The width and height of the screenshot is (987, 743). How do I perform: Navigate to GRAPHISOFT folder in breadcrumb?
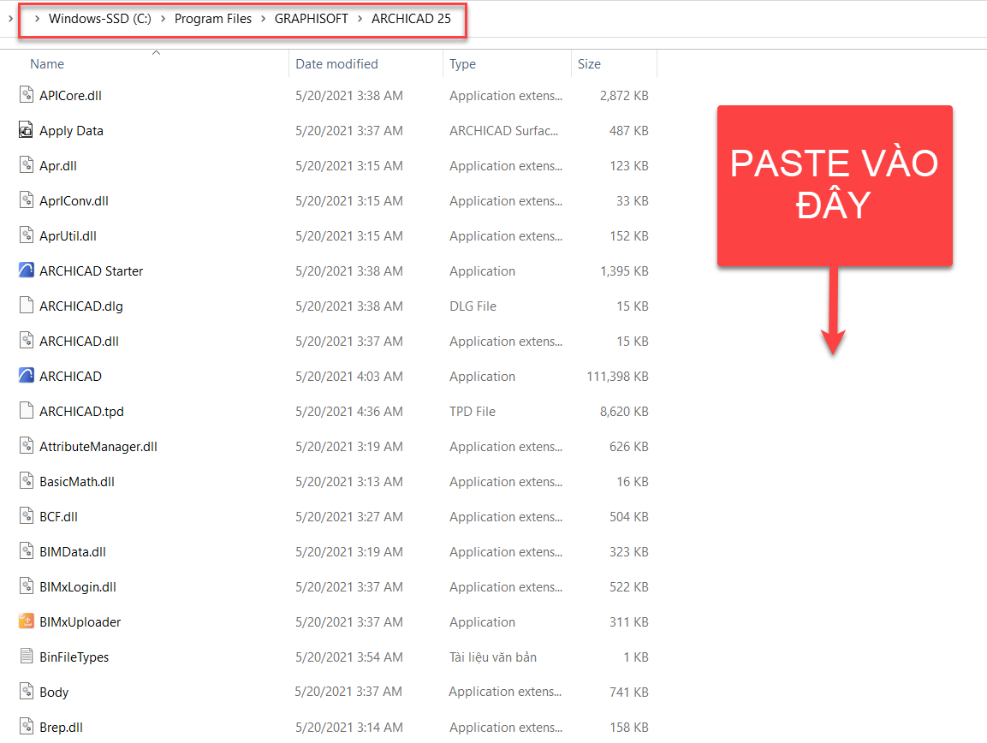pyautogui.click(x=311, y=19)
